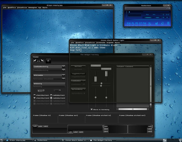Click Button1 in The Widget Factory
This screenshot has width=182, height=142.
pos(78,66)
